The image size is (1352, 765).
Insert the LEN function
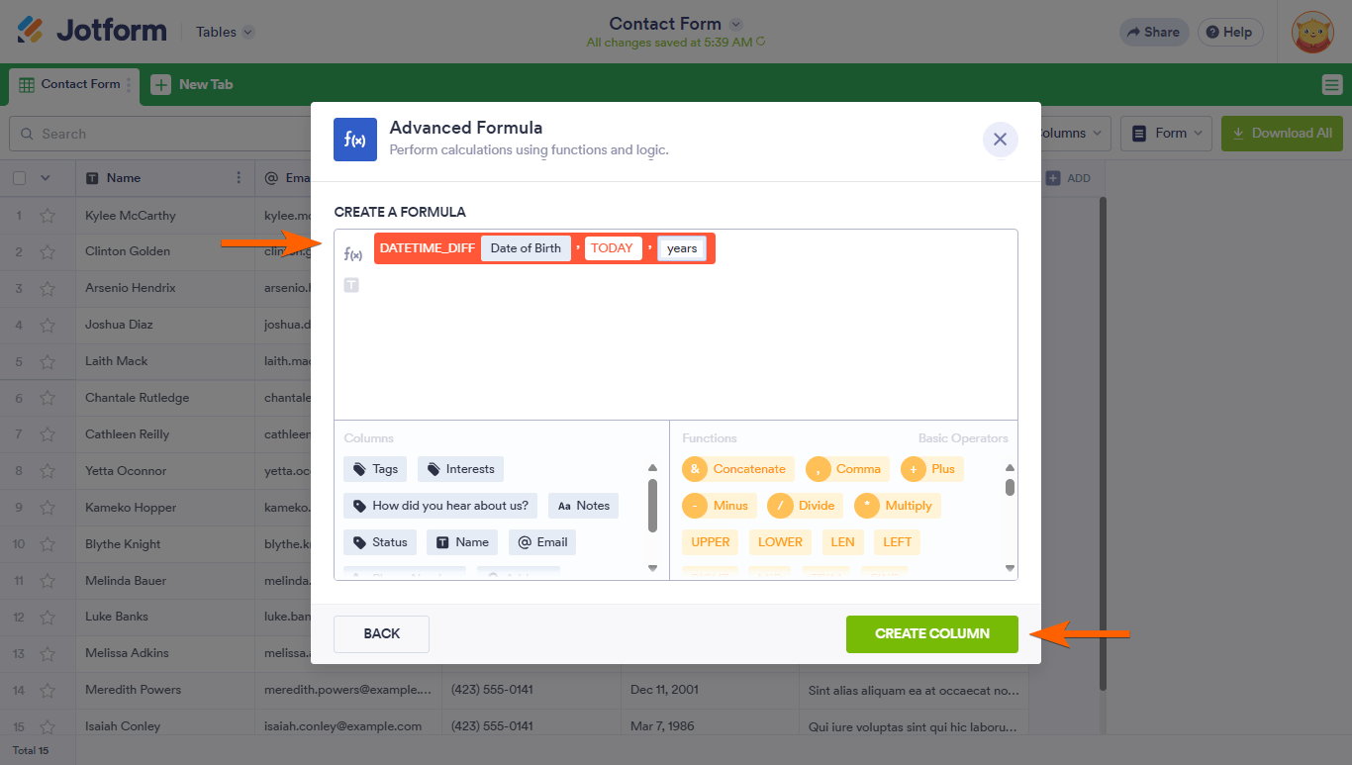842,542
